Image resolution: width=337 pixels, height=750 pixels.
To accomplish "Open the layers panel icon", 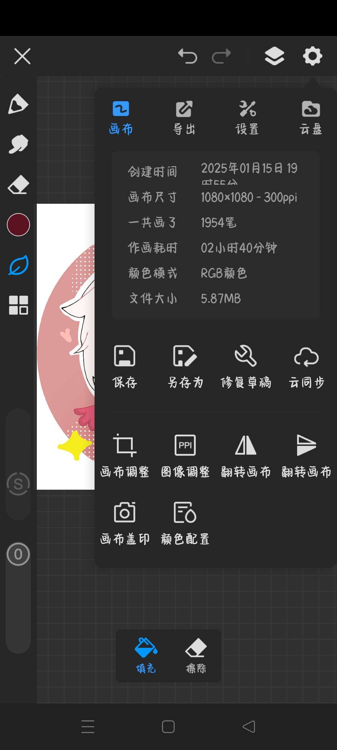I will click(x=274, y=56).
